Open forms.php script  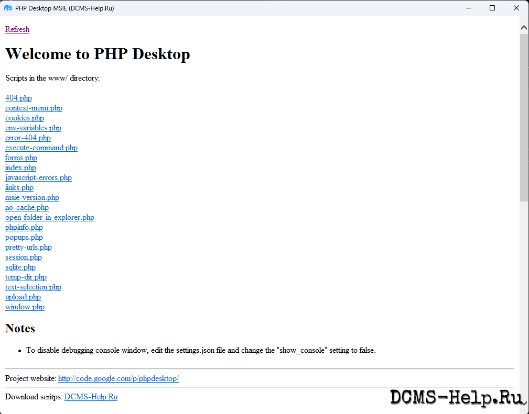(21, 158)
